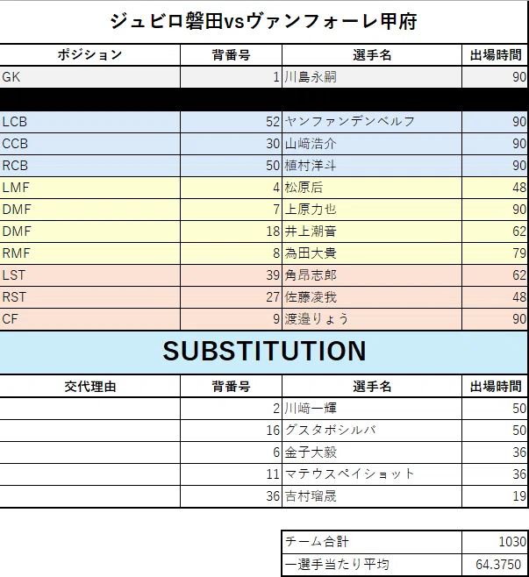
Task: Click the empty 交代理由 cell beside 川﨑一輝
Action: [x=89, y=409]
